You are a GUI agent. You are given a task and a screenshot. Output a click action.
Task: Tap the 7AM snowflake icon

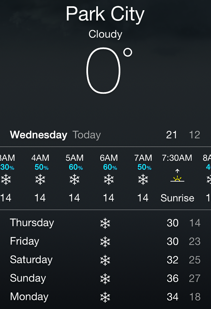click(143, 180)
